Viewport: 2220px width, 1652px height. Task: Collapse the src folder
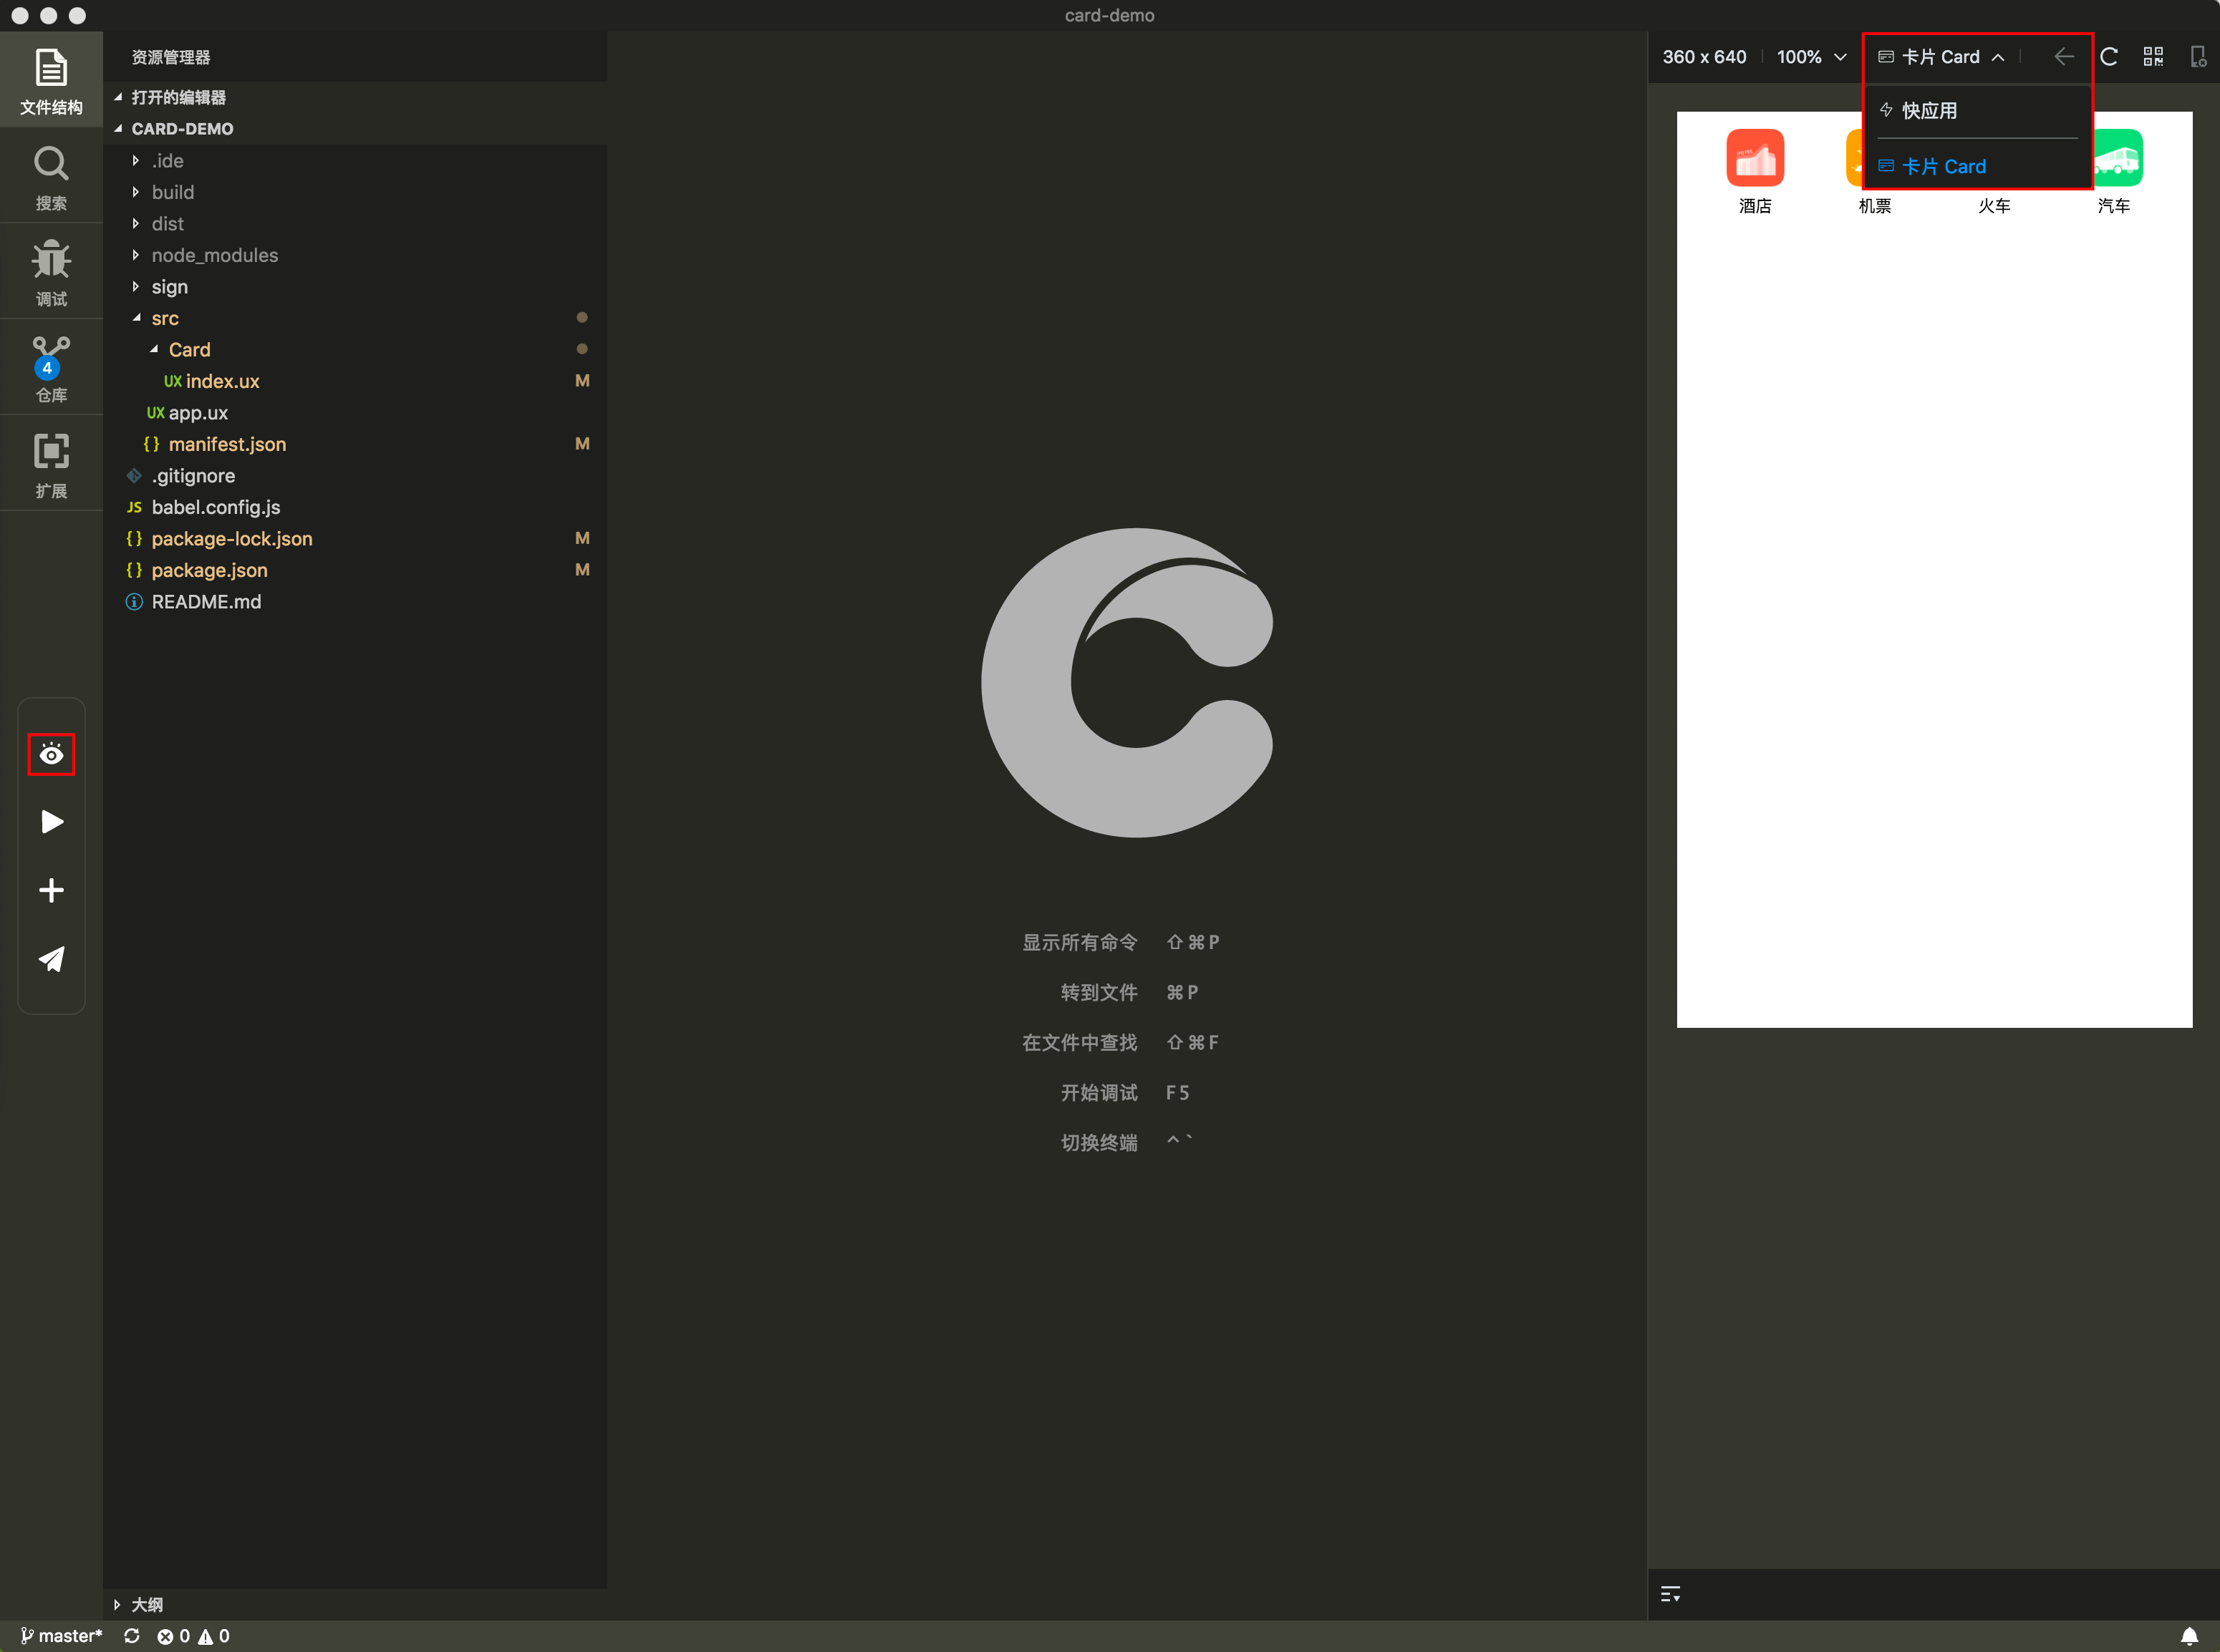[164, 318]
